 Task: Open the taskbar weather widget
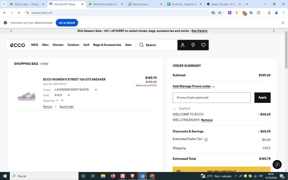(216, 176)
